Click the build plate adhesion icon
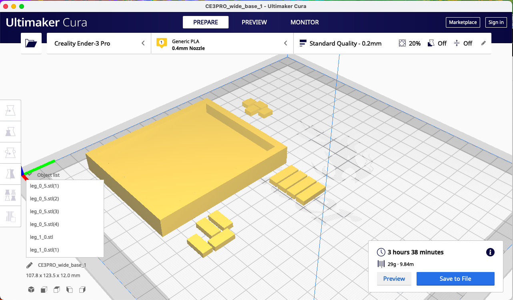 pos(457,43)
